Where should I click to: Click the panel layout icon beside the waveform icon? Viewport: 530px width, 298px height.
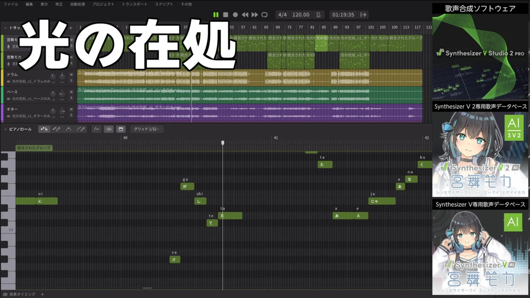pyautogui.click(x=121, y=129)
